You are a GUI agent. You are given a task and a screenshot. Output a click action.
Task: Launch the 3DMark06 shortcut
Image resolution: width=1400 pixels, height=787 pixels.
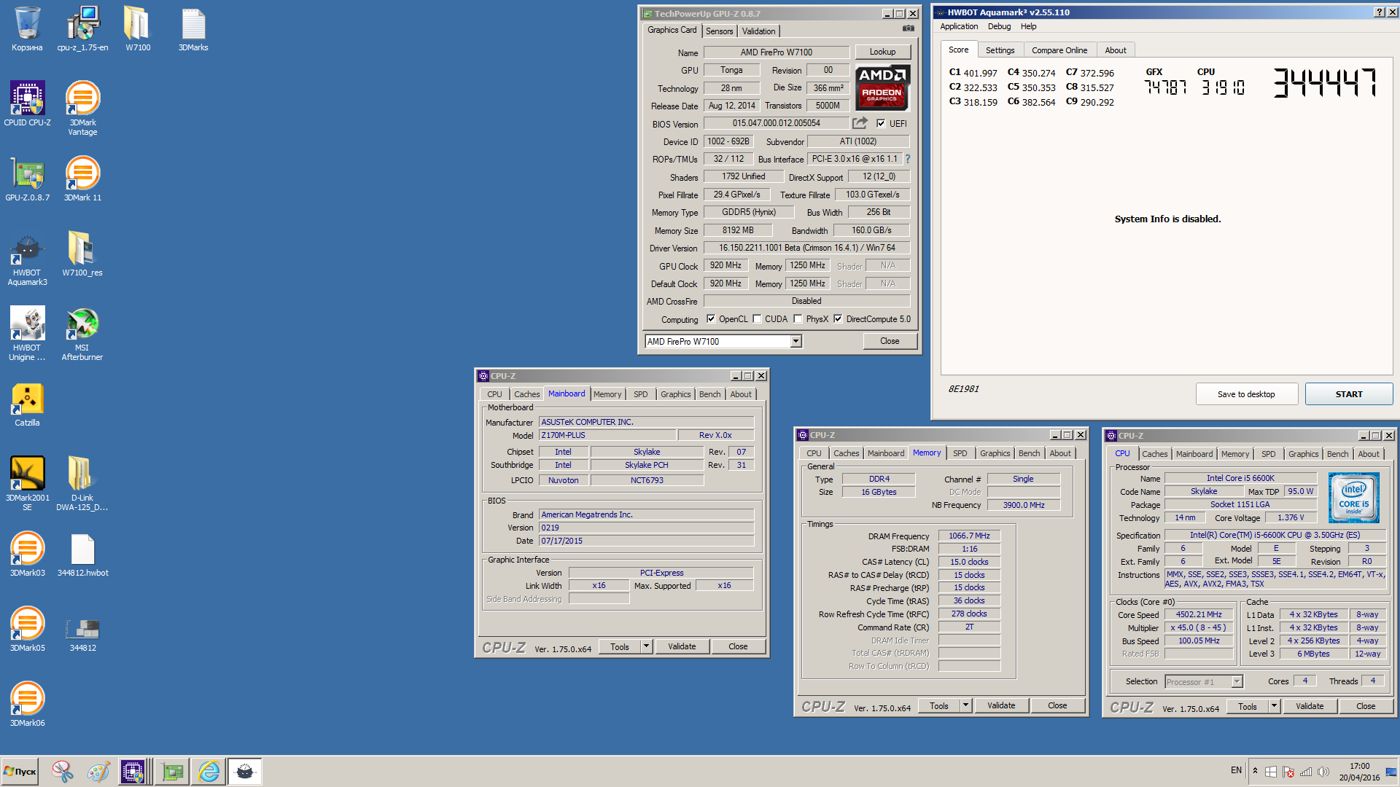(27, 704)
